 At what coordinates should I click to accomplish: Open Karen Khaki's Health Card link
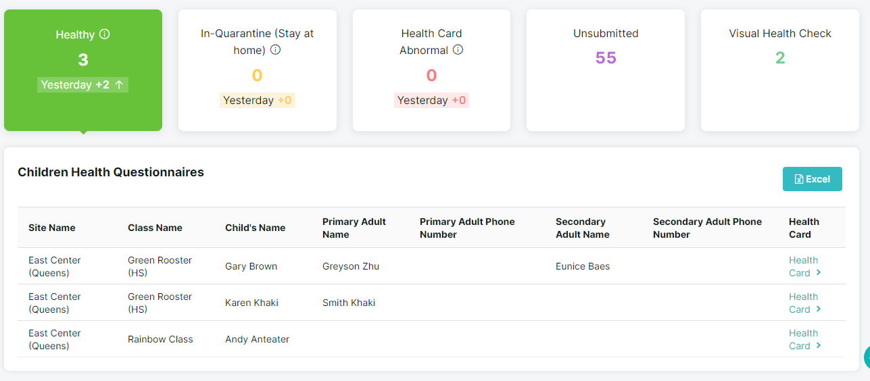tap(804, 303)
